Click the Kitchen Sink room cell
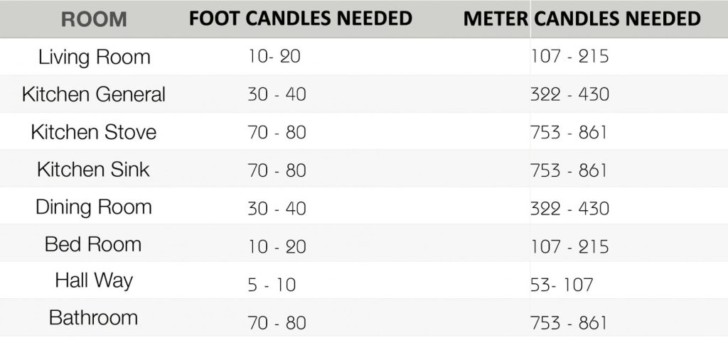728x340 pixels. [x=94, y=170]
